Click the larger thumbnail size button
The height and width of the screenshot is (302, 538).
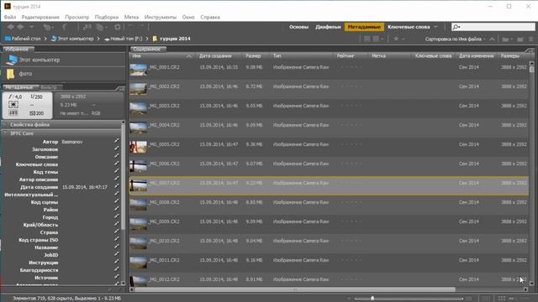(469, 299)
